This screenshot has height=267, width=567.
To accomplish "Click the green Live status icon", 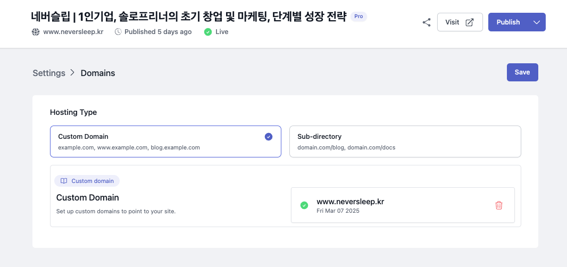I will 208,32.
